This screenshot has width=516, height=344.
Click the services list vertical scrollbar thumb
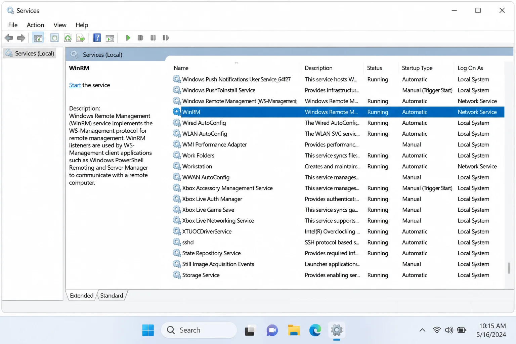509,268
